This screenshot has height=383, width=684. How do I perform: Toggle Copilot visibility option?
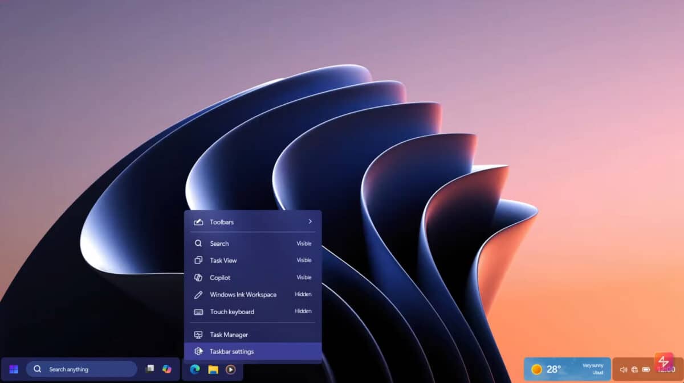point(253,277)
